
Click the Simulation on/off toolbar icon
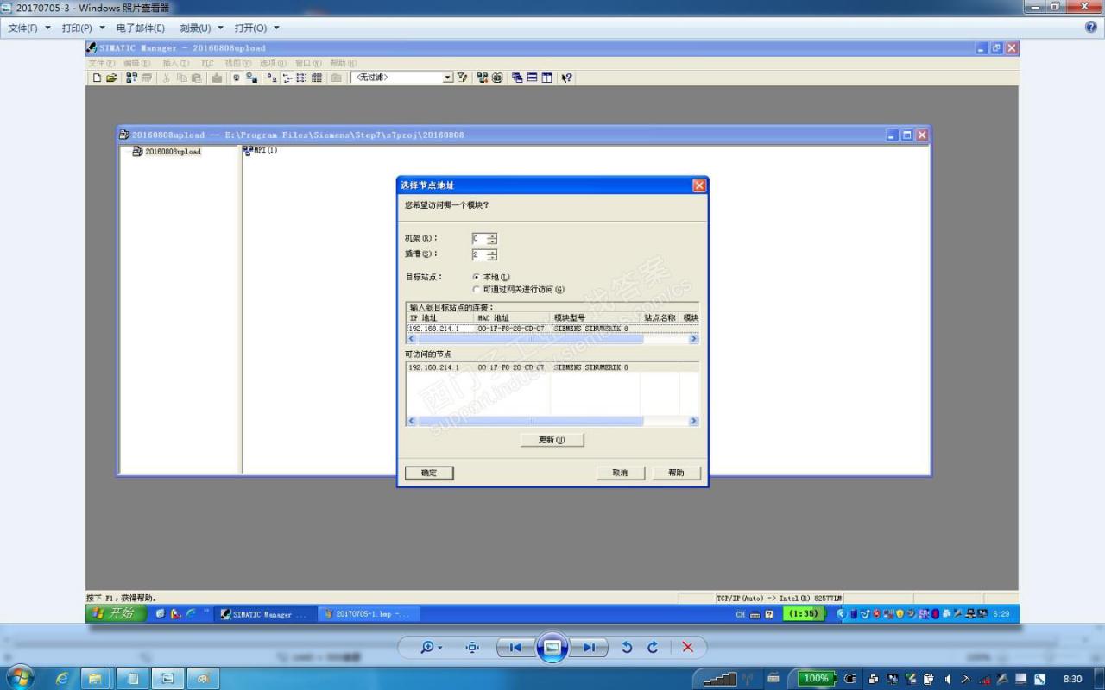(497, 78)
